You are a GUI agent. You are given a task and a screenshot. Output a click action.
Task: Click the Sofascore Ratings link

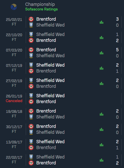(x=41, y=9)
